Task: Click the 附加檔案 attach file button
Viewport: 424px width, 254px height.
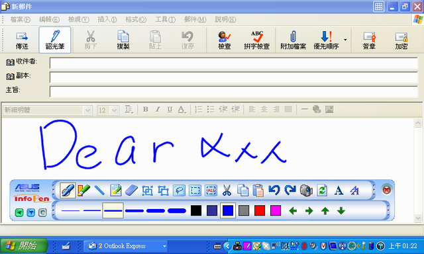Action: [293, 40]
